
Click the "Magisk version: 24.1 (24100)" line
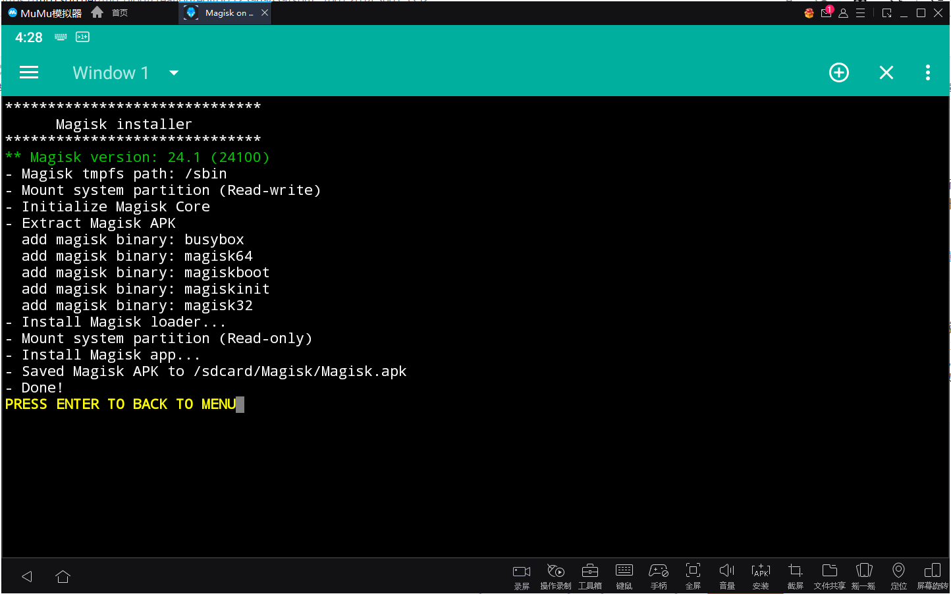pos(138,157)
